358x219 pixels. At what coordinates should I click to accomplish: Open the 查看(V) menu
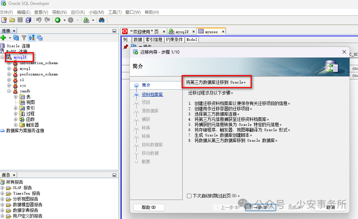point(41,12)
